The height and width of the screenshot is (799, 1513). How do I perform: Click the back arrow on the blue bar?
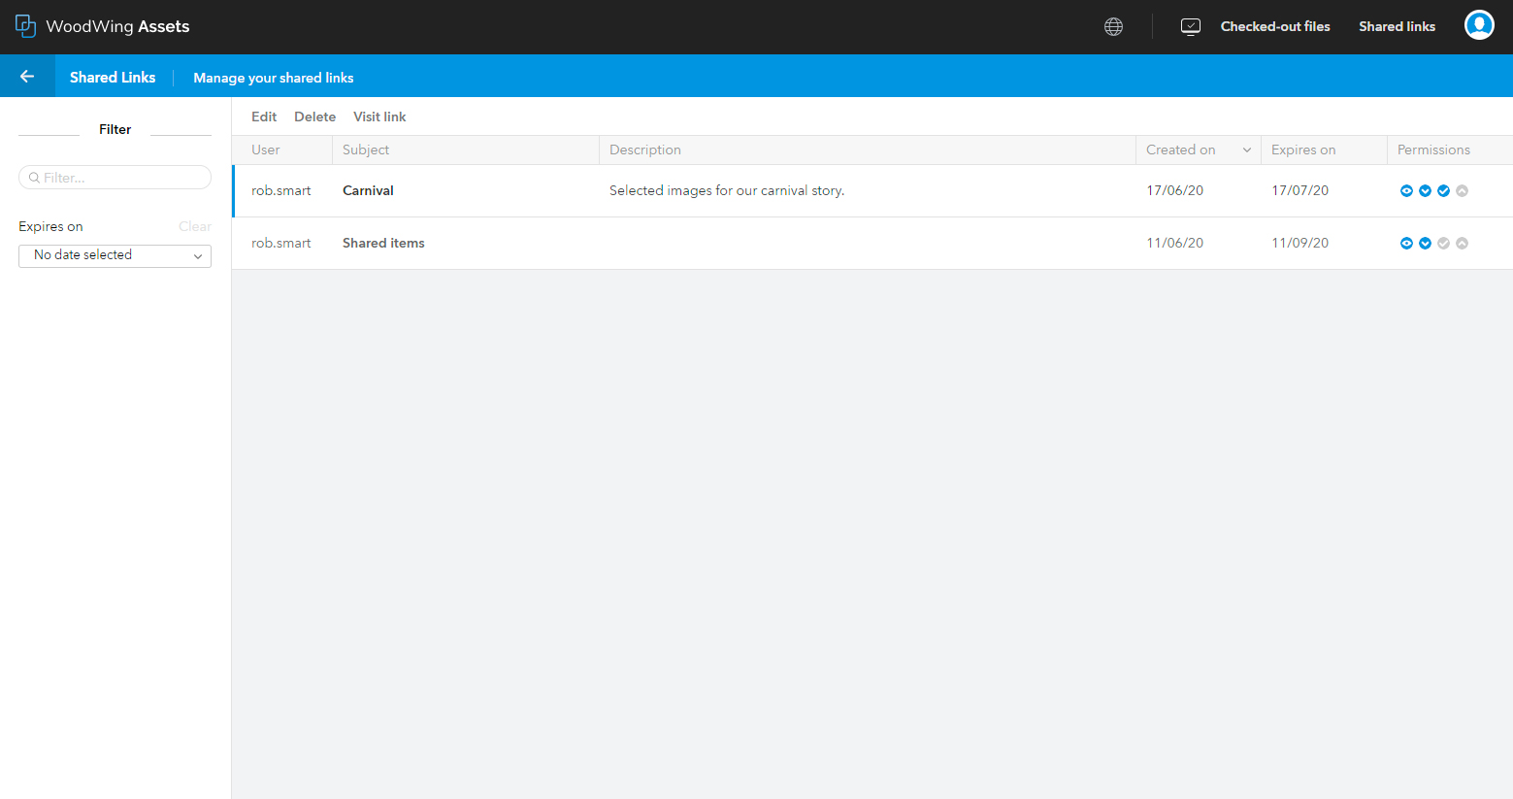[26, 76]
